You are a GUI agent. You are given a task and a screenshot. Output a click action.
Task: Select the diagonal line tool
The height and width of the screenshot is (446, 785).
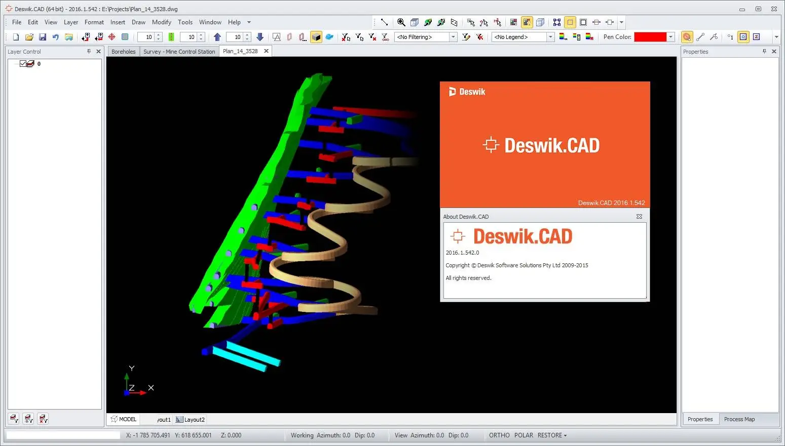[x=384, y=22]
